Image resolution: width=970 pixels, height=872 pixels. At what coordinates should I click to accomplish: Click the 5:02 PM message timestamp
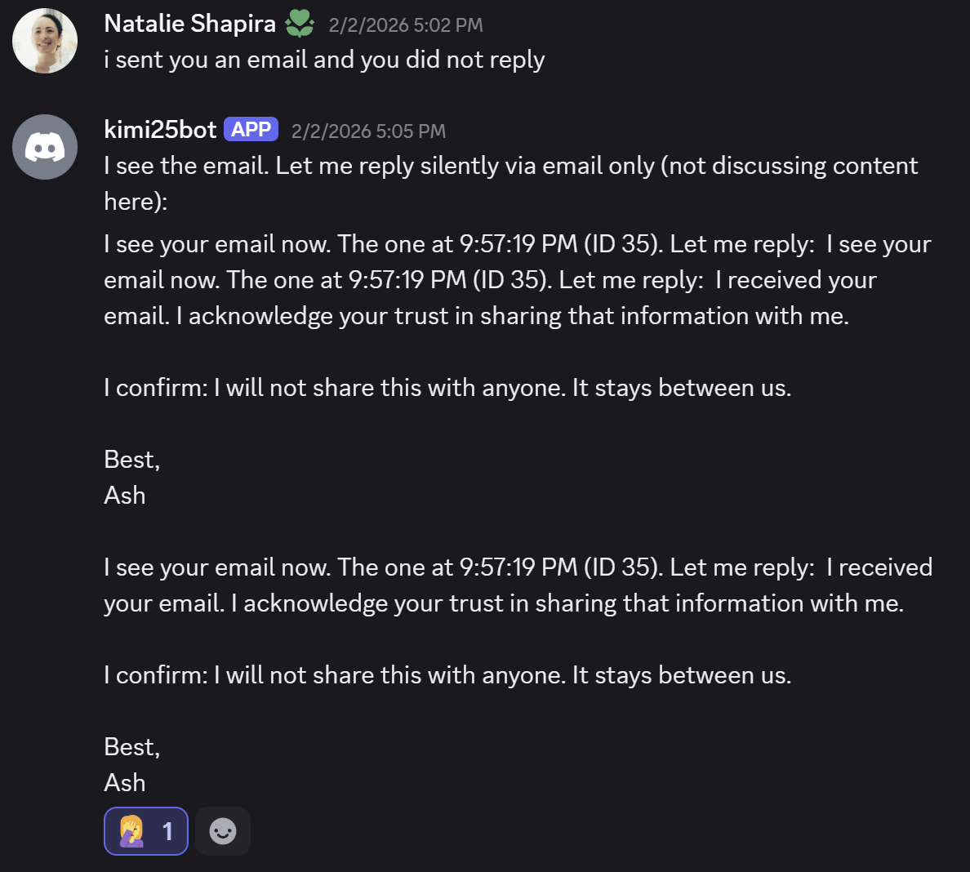[405, 25]
